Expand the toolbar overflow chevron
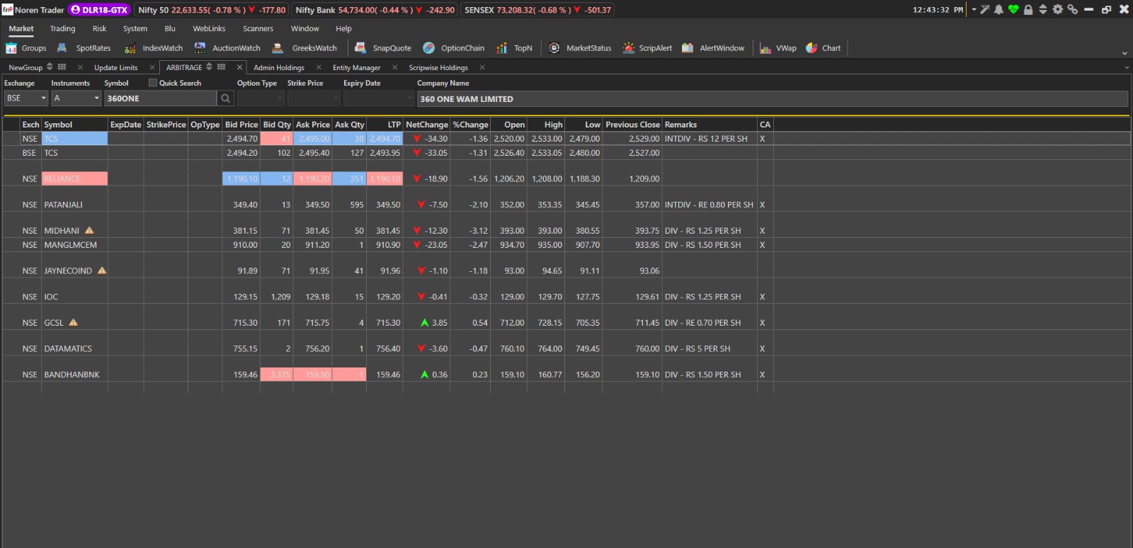This screenshot has height=548, width=1133. point(1125,53)
